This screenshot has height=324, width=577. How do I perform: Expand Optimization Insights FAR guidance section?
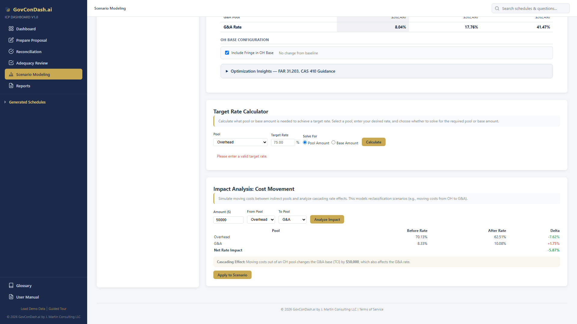(282, 71)
